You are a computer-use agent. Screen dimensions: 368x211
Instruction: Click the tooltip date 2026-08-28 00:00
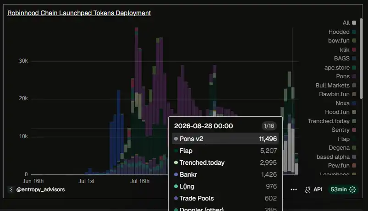[203, 126]
